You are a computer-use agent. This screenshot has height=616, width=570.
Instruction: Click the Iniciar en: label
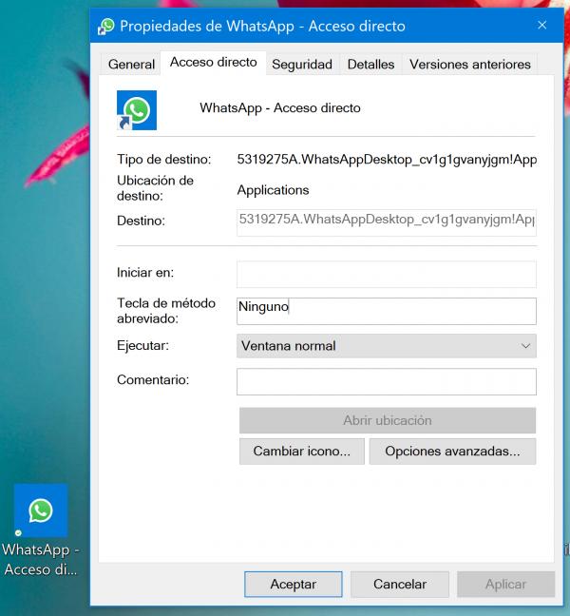coord(145,272)
